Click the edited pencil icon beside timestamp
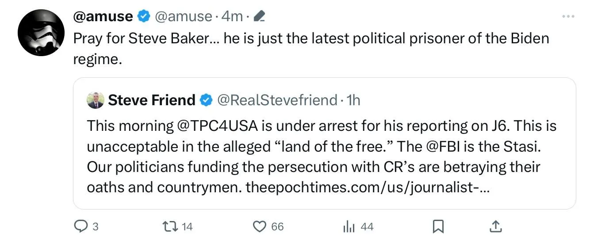594x244 pixels. pos(260,17)
